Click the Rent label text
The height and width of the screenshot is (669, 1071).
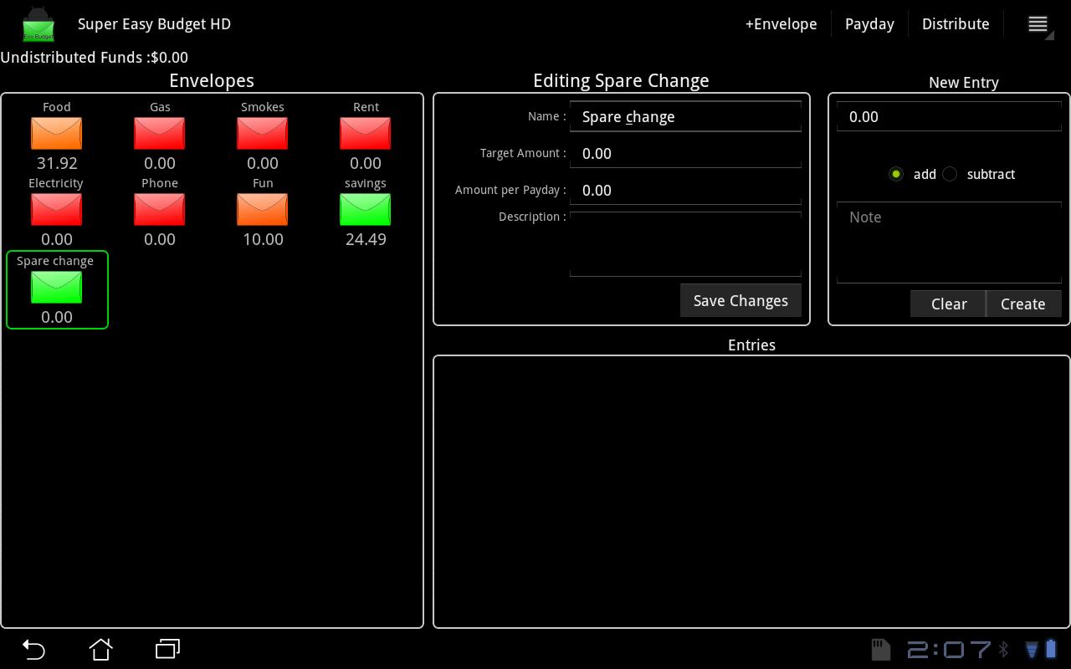coord(366,107)
